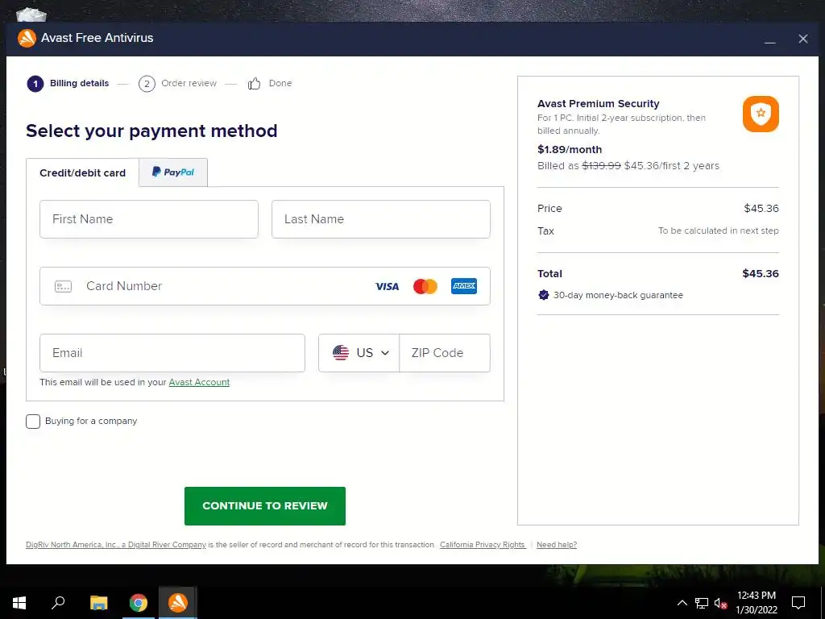The image size is (825, 619).
Task: Click the struck-through $139.99 price
Action: pyautogui.click(x=601, y=166)
